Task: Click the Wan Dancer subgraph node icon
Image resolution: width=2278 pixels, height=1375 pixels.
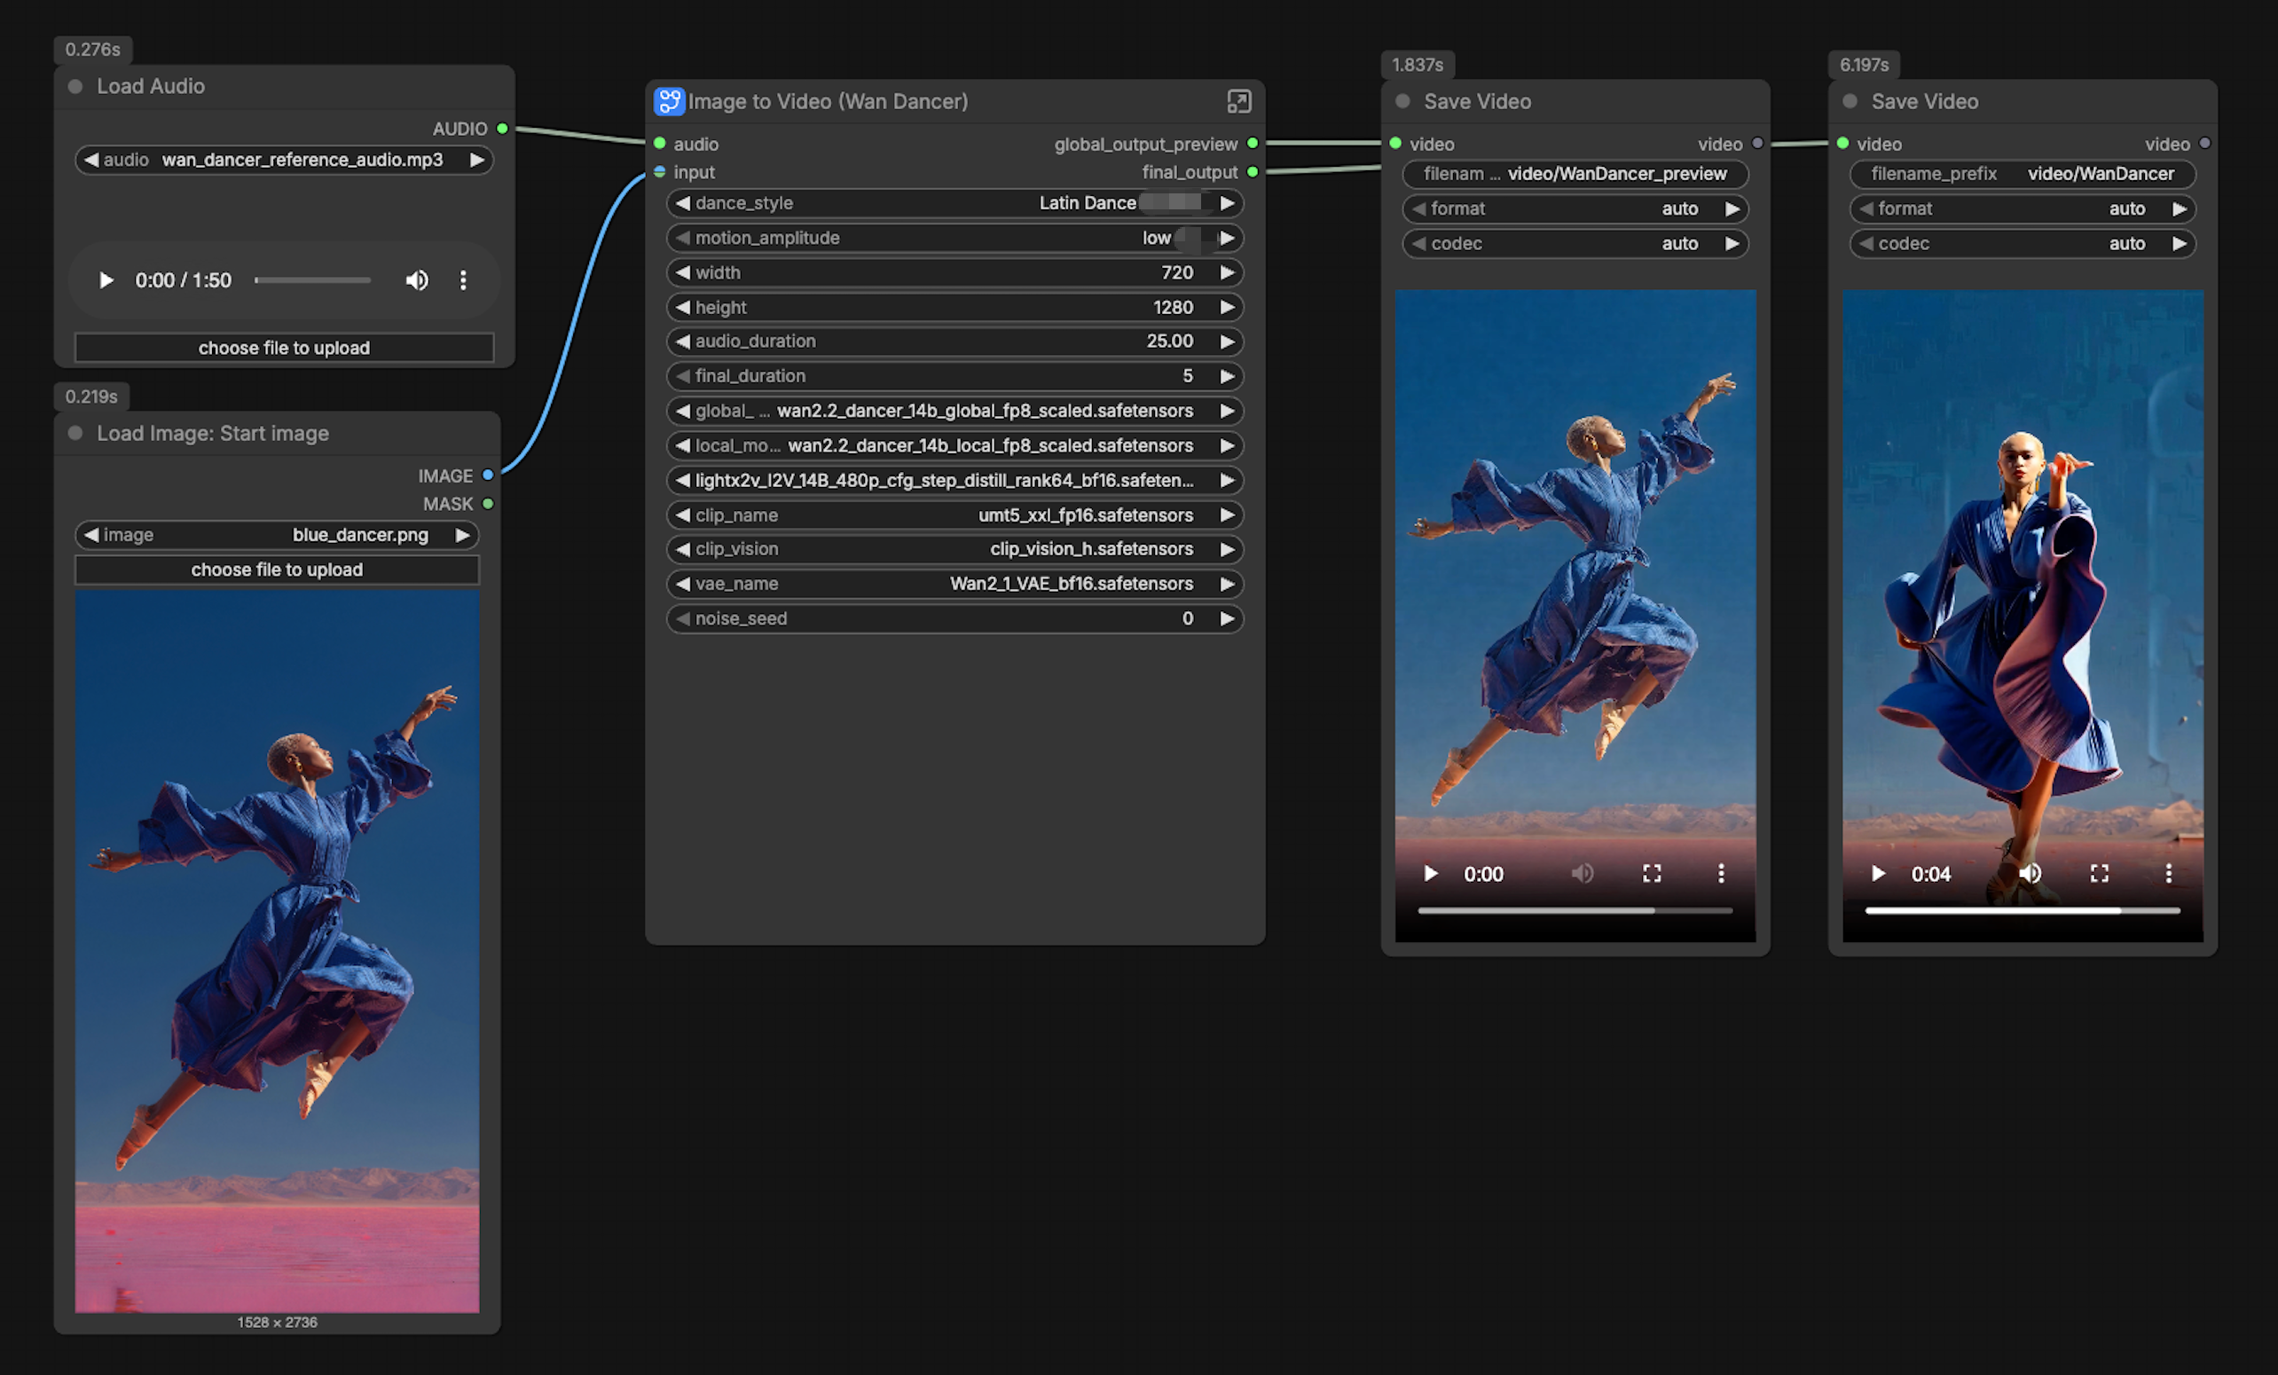Action: 669,101
